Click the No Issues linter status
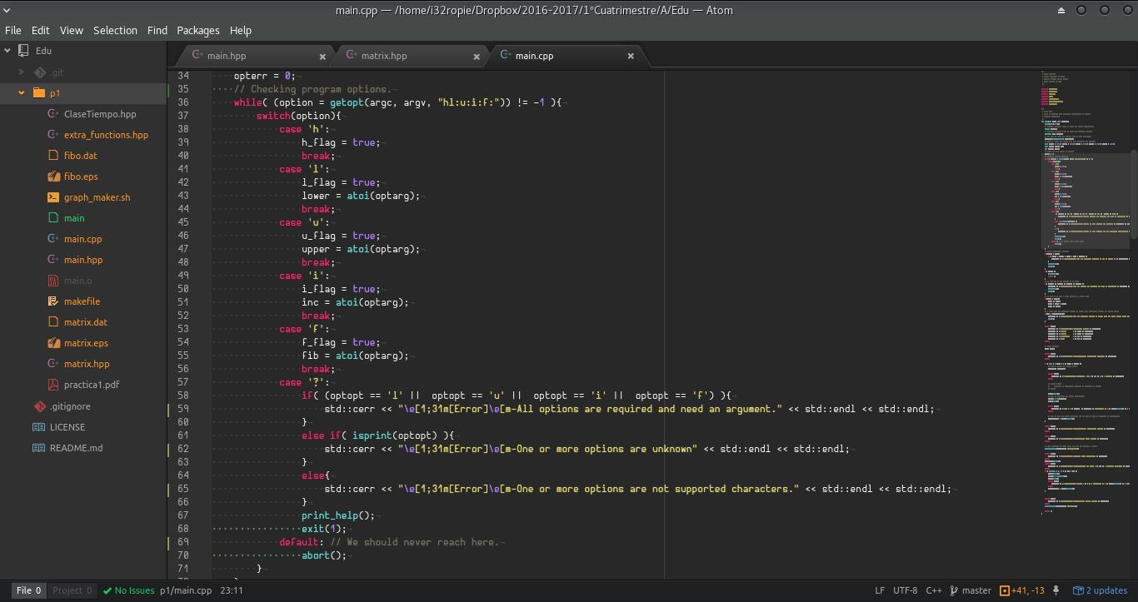The image size is (1138, 602). point(129,590)
